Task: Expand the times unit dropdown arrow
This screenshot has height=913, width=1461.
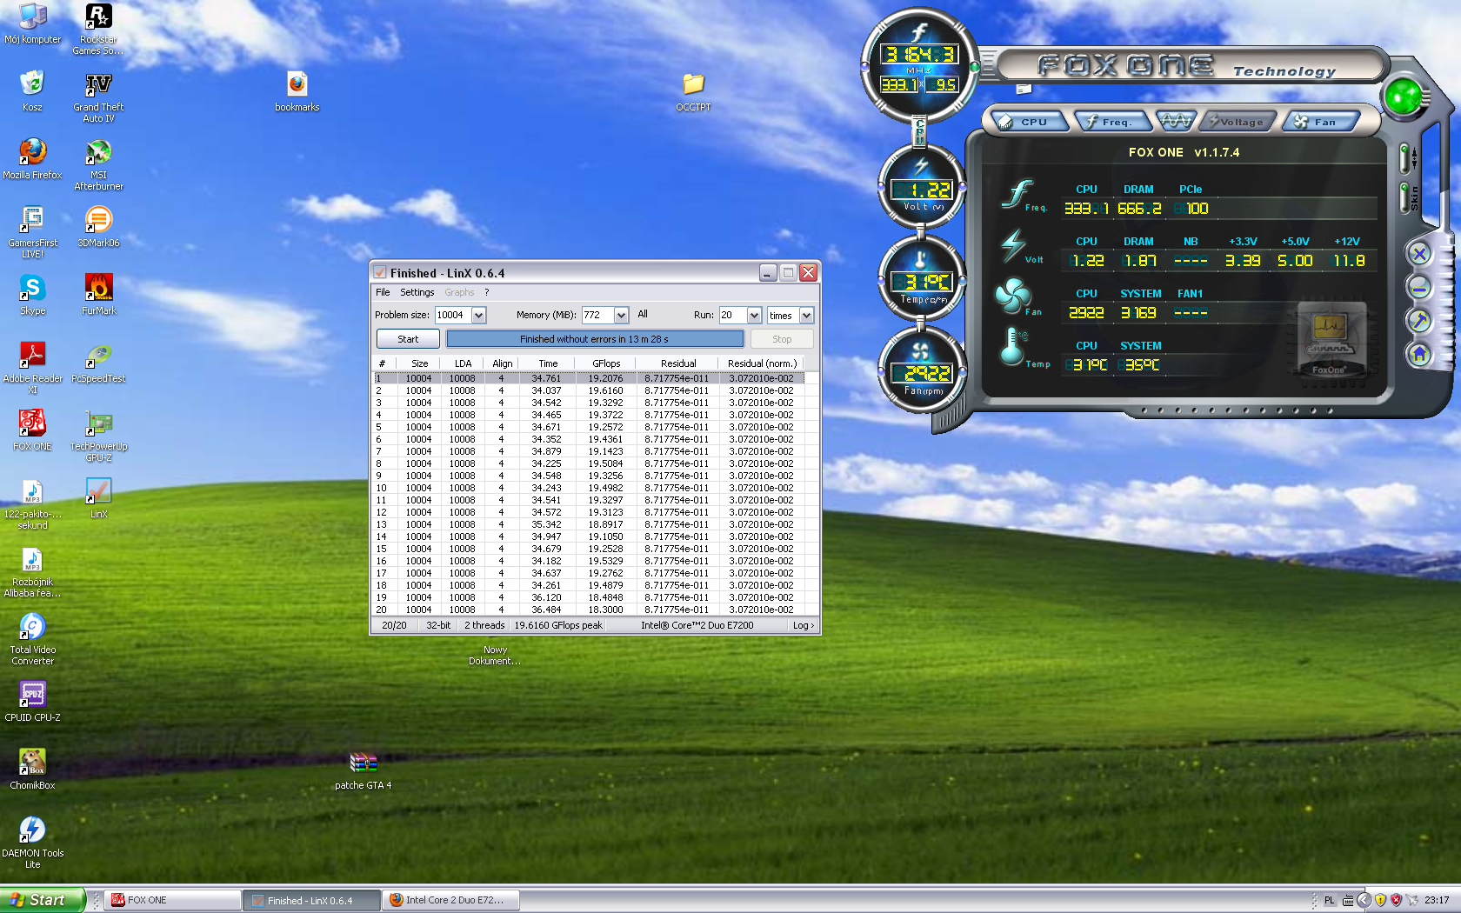Action: [807, 316]
